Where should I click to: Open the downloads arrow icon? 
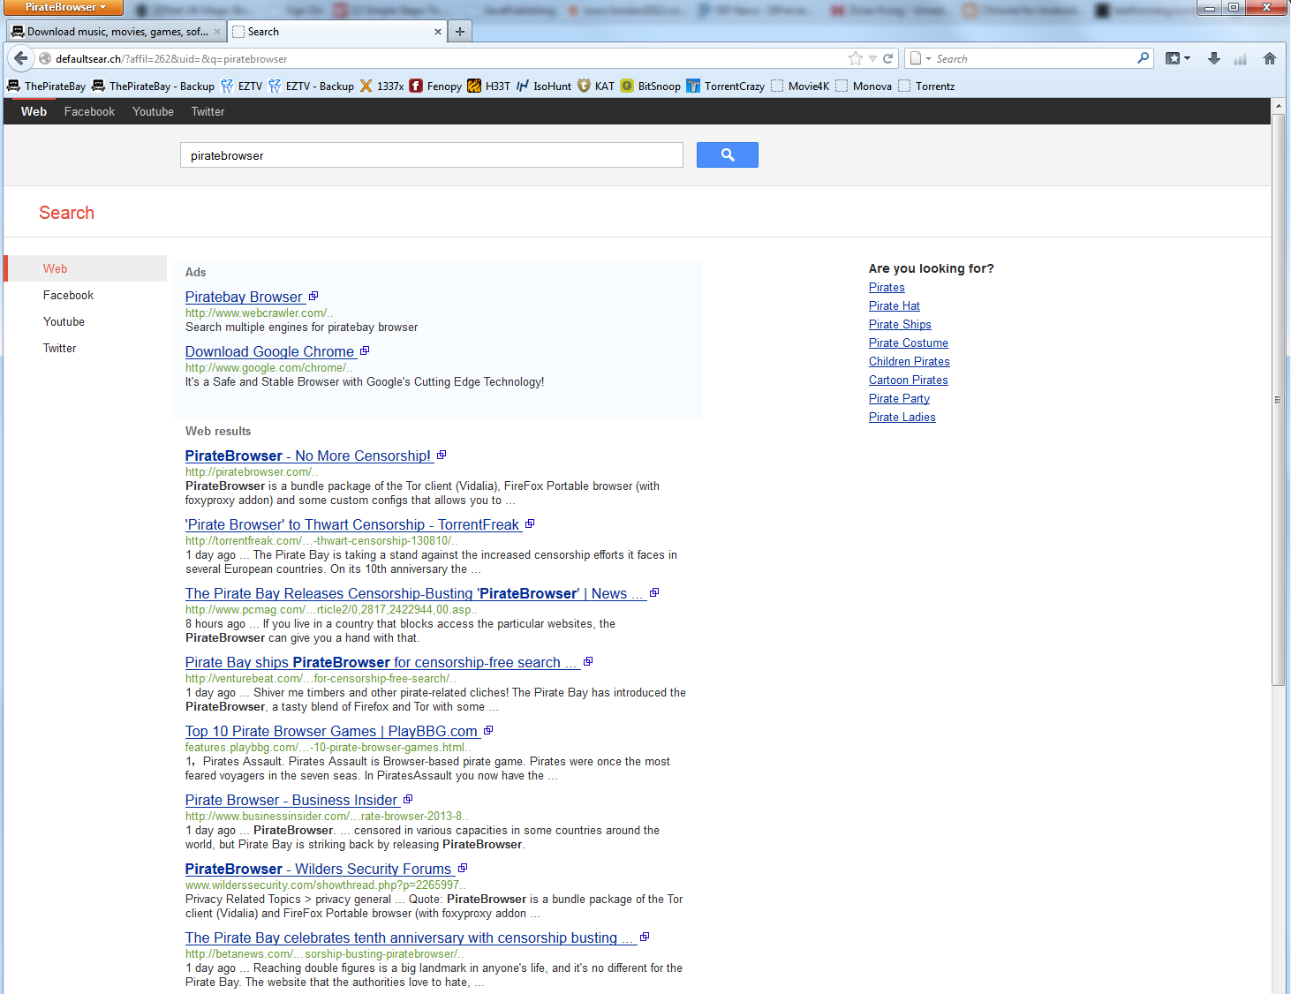point(1214,58)
